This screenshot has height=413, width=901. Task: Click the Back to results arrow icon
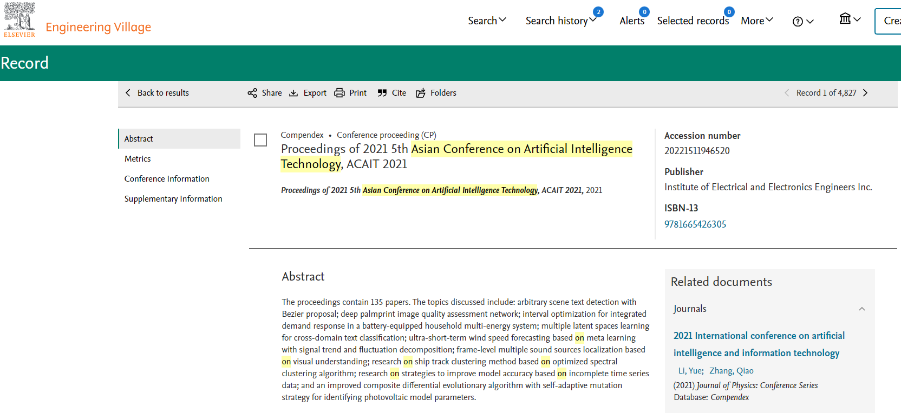(x=128, y=93)
